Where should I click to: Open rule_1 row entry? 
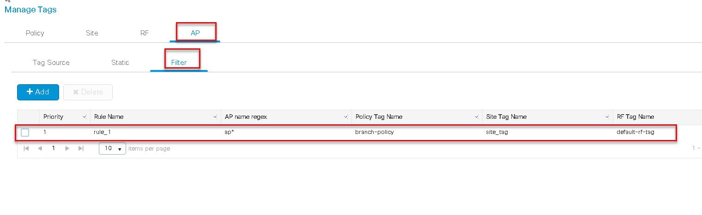point(346,133)
